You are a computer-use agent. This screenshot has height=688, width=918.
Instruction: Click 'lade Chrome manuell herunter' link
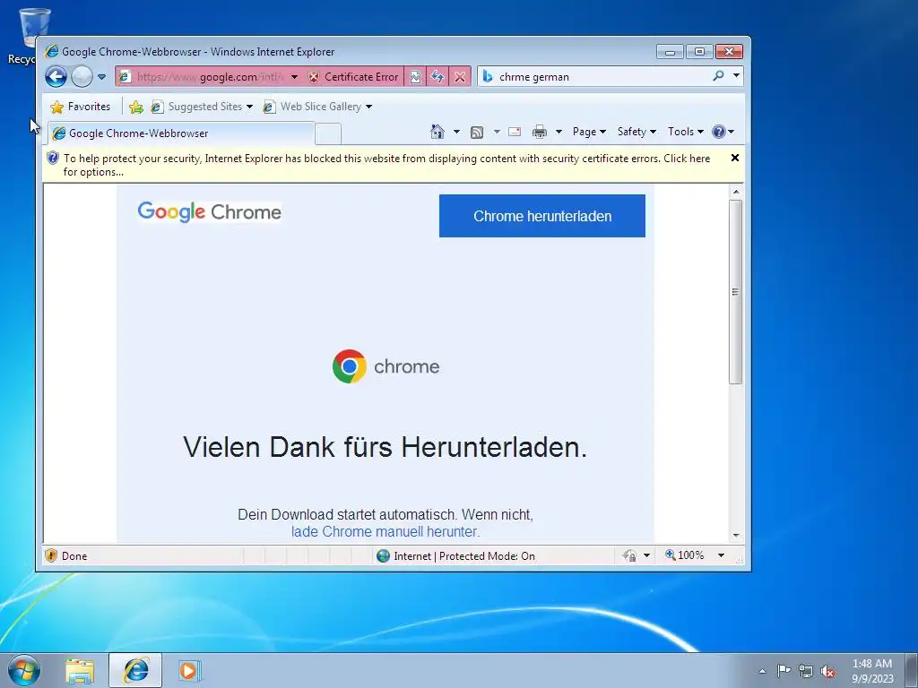(385, 532)
